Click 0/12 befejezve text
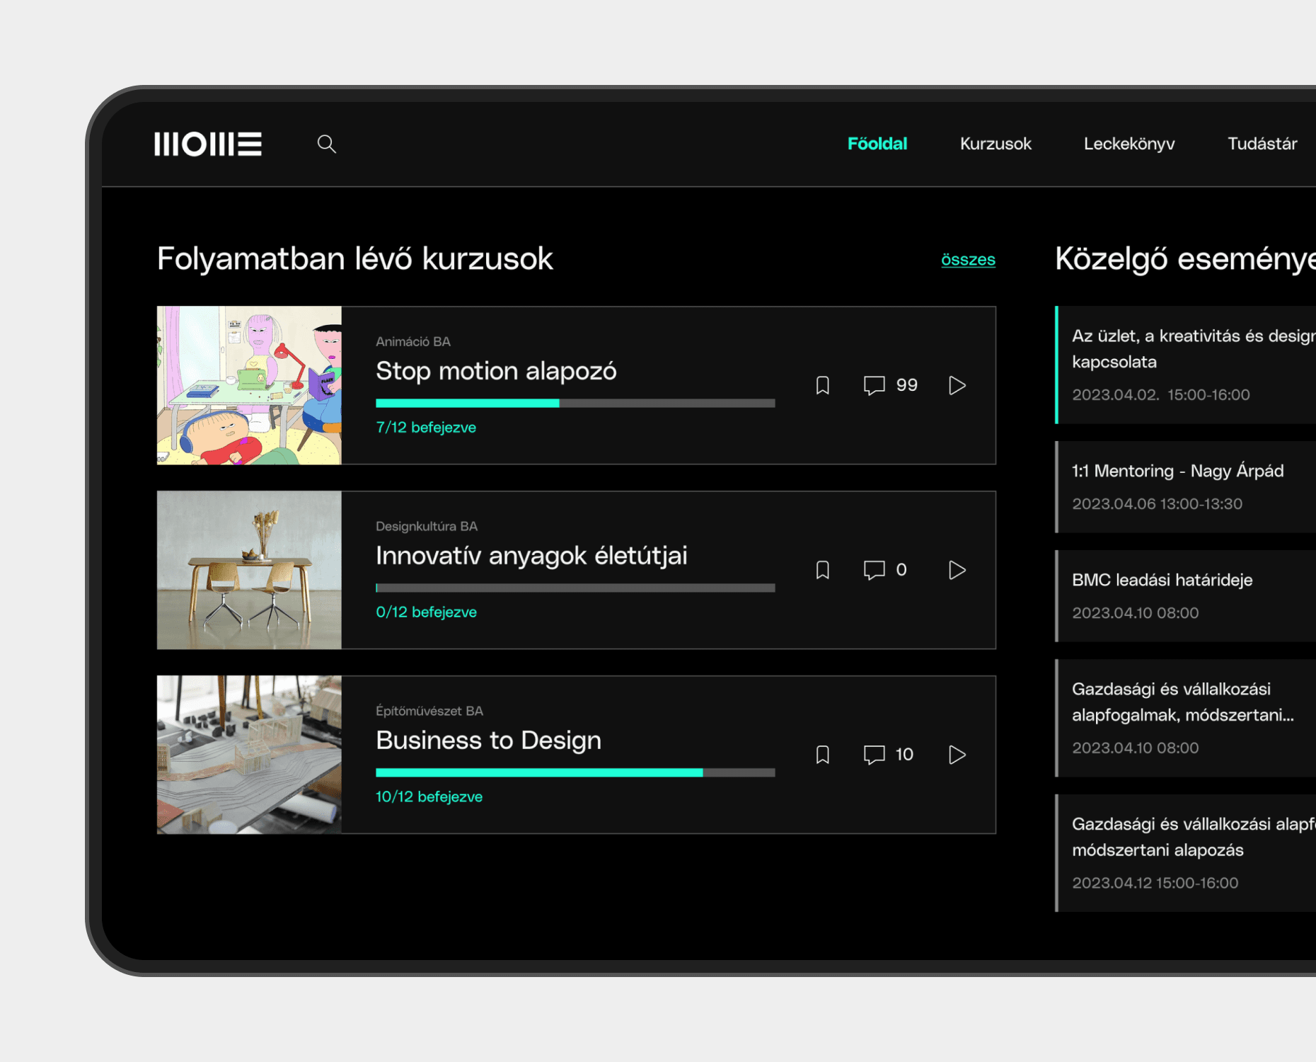 pos(426,612)
